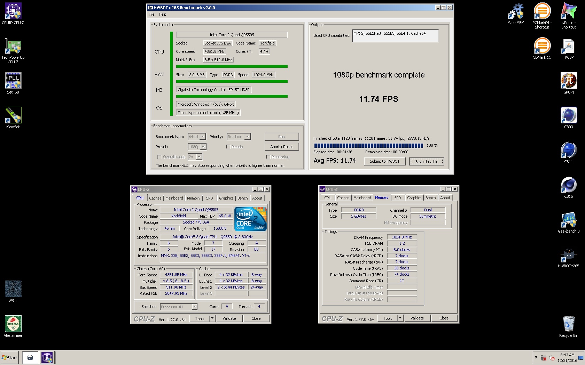
Task: Click the volume tray icon
Action: [552, 358]
